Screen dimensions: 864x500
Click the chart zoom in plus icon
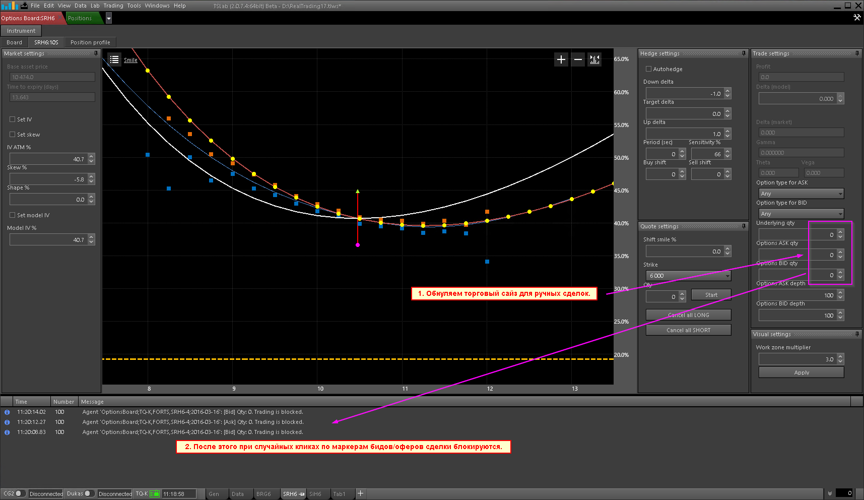561,59
